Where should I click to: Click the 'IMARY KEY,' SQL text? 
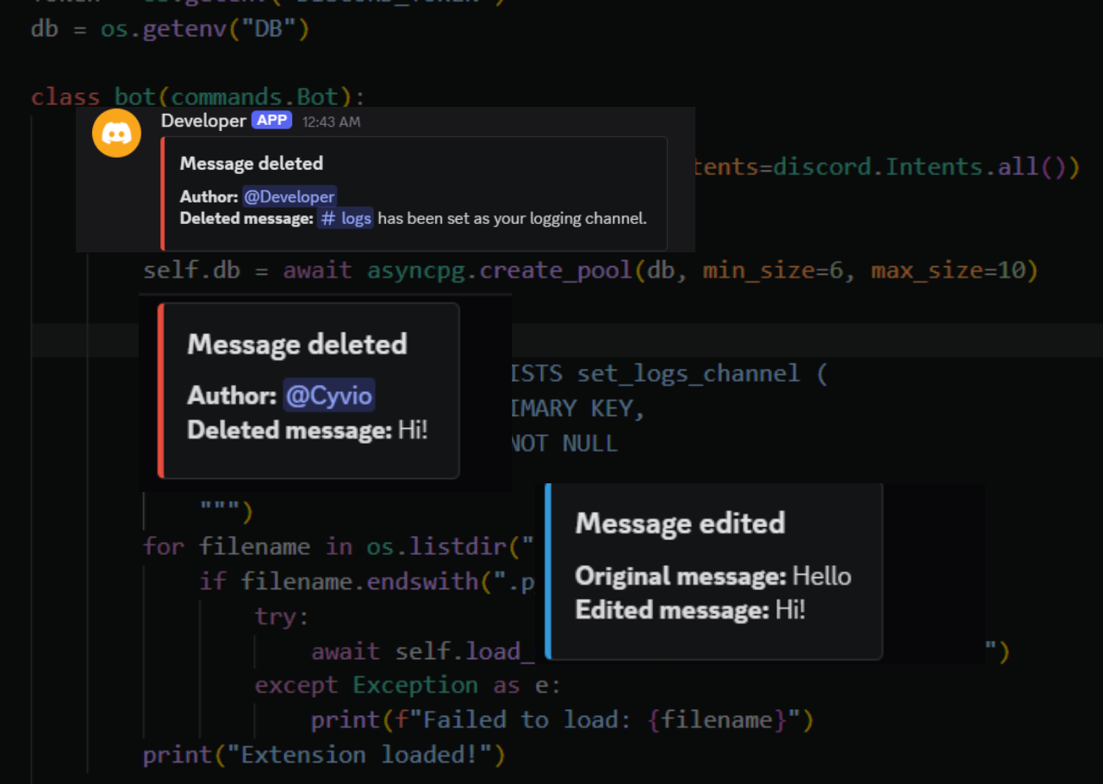tap(578, 408)
